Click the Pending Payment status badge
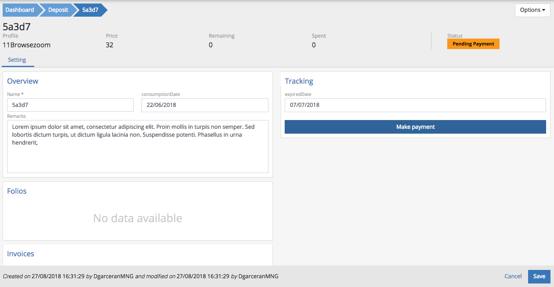Image resolution: width=554 pixels, height=287 pixels. tap(473, 44)
